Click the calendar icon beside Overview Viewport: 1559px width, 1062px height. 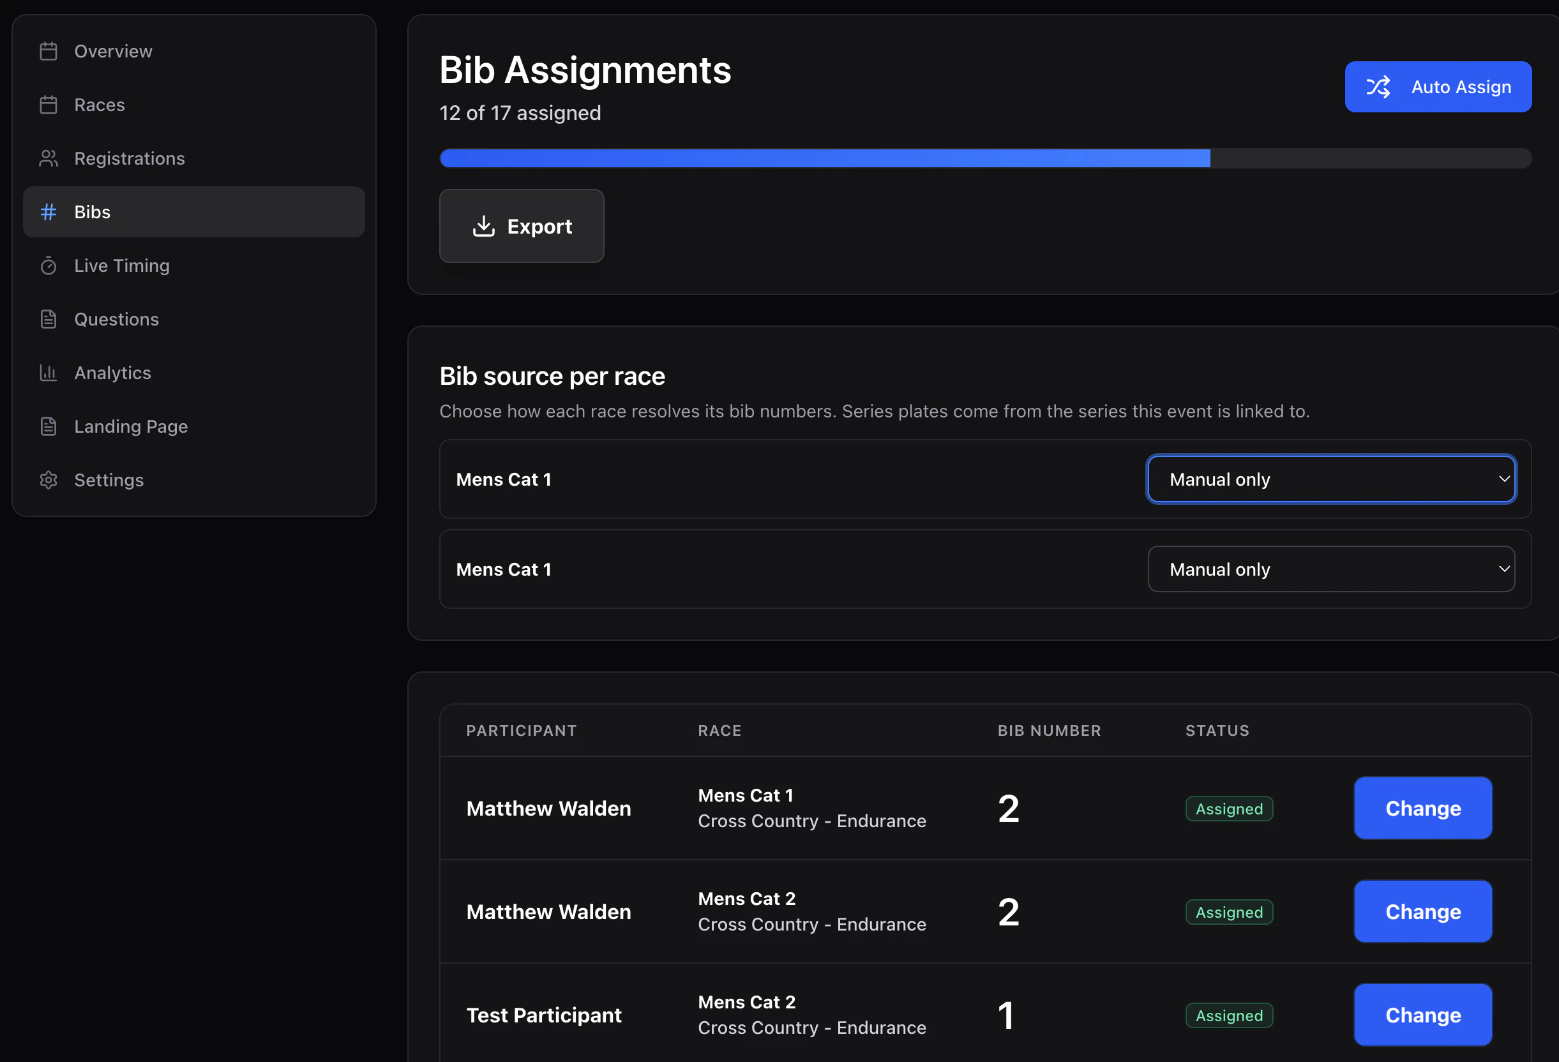click(49, 51)
